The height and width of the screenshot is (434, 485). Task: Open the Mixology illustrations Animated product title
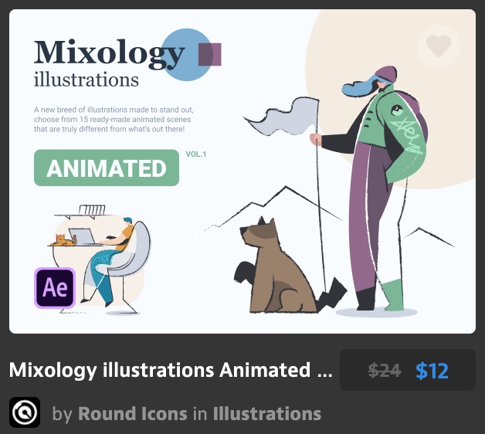pos(171,370)
